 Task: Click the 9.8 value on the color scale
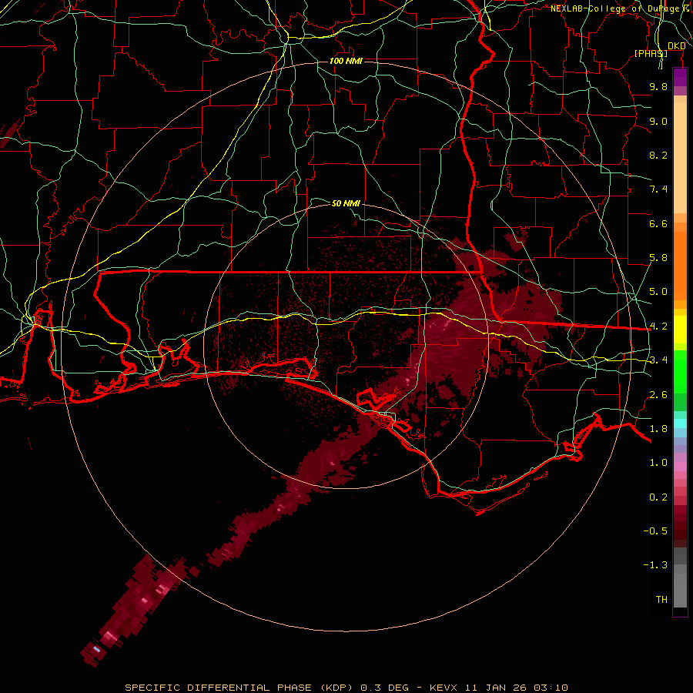pyautogui.click(x=658, y=86)
